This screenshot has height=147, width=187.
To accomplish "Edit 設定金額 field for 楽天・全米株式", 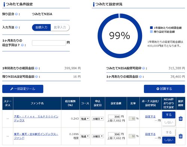I will click(114, 134).
